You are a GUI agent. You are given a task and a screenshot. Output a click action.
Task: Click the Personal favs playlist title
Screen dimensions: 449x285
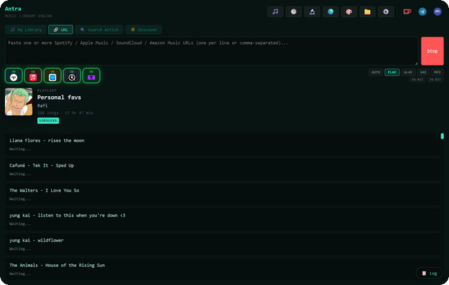[x=59, y=98]
